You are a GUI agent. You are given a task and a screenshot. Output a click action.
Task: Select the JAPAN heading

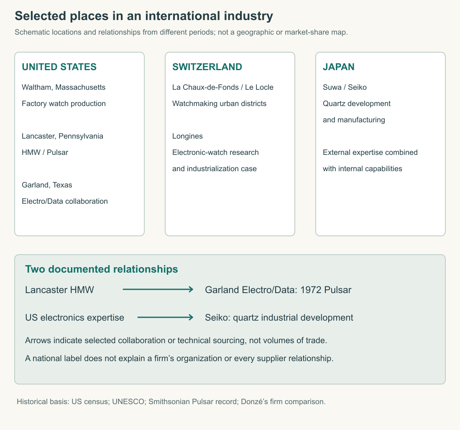339,67
